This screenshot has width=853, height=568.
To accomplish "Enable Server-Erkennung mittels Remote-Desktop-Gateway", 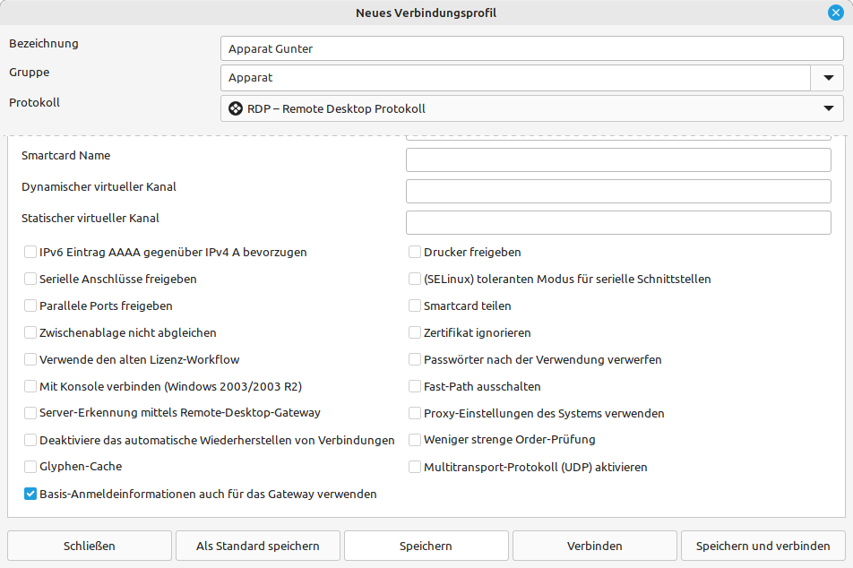I will point(30,413).
